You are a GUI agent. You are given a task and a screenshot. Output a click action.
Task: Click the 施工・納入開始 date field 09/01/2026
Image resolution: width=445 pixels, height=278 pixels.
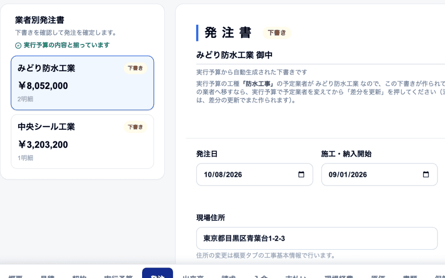pyautogui.click(x=379, y=174)
